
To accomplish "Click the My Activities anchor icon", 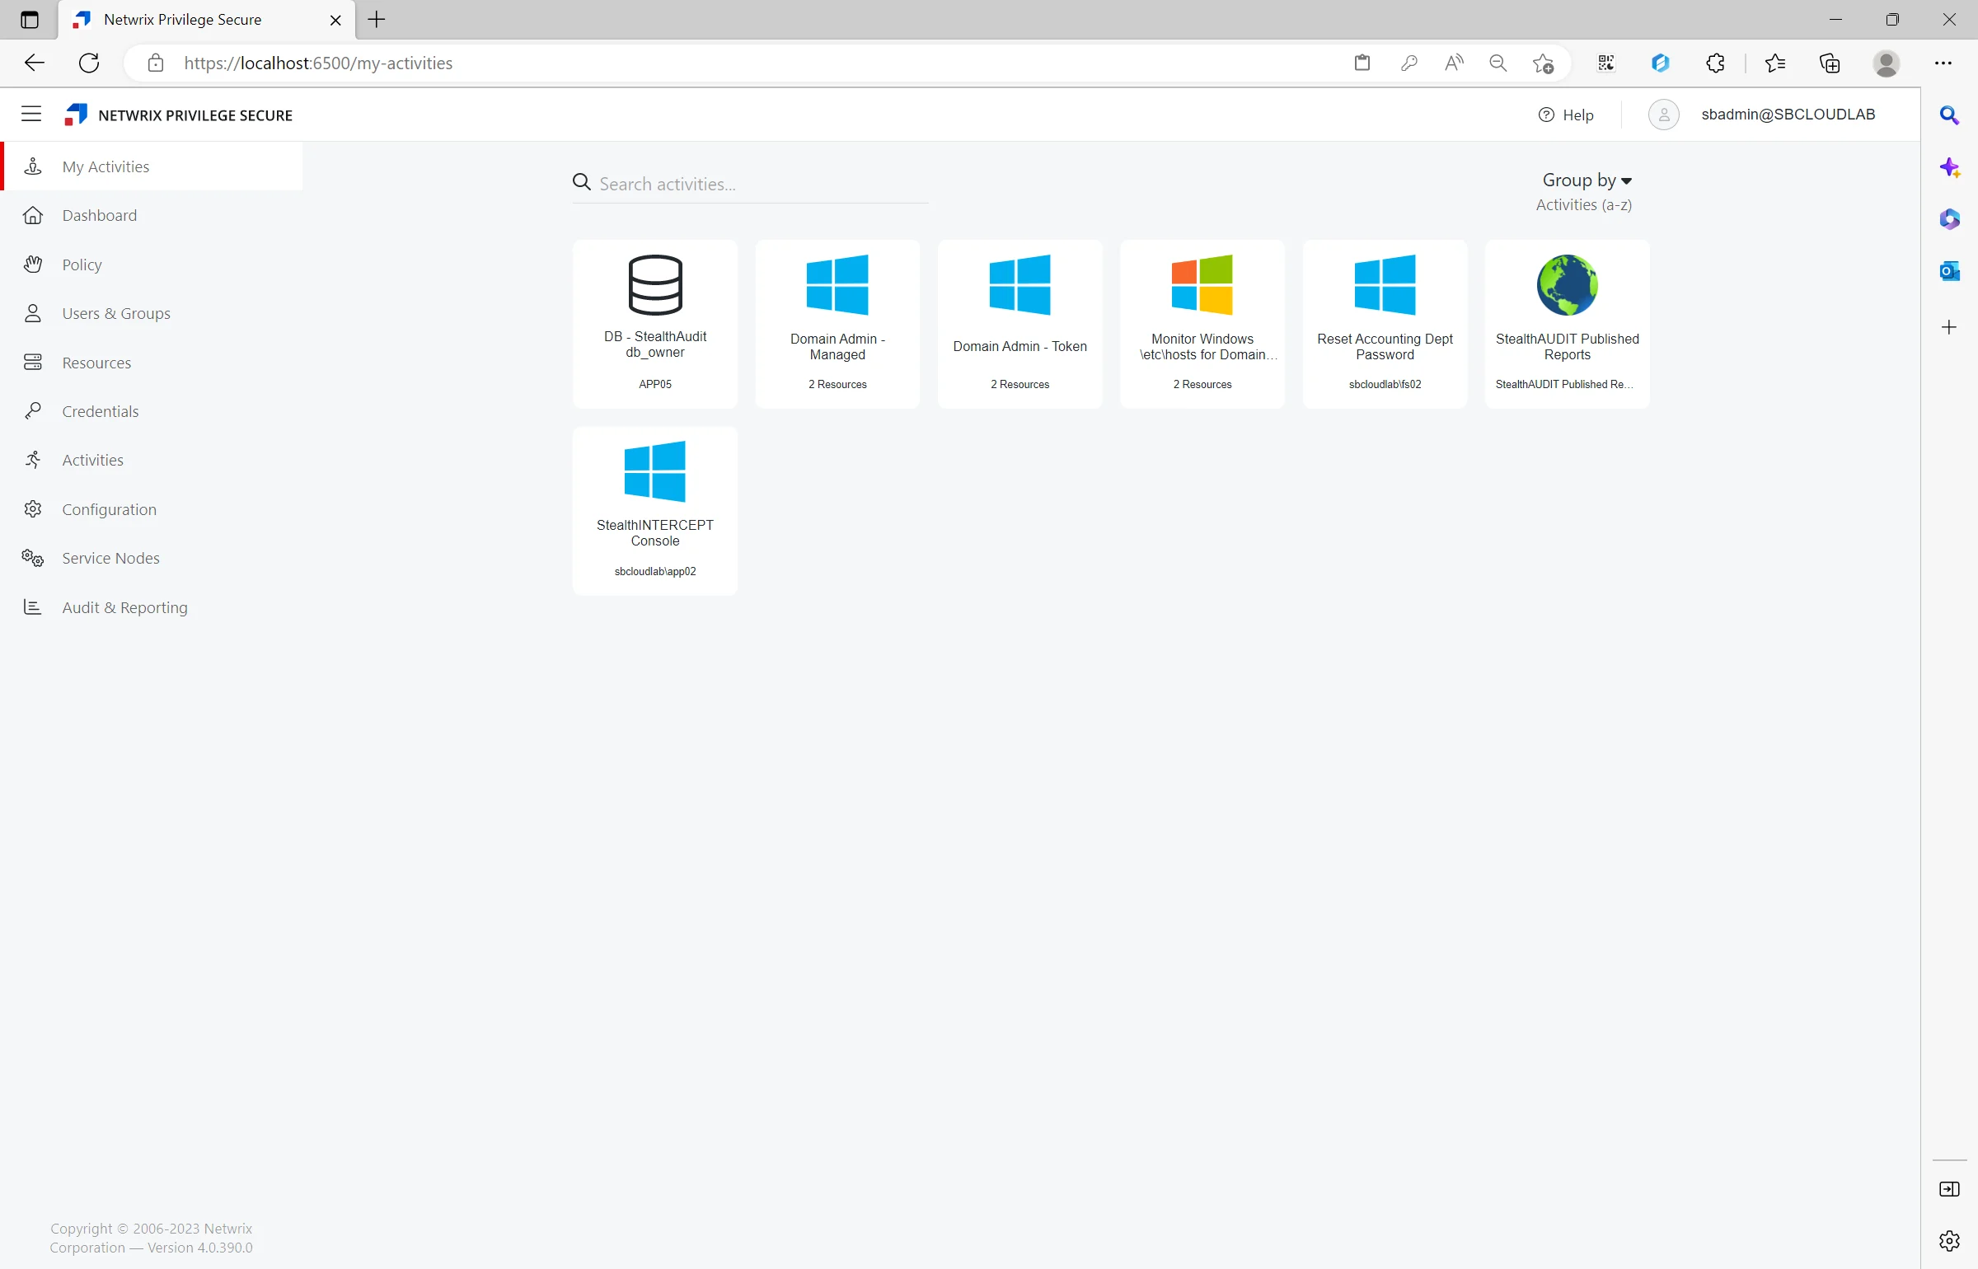I will coord(33,166).
